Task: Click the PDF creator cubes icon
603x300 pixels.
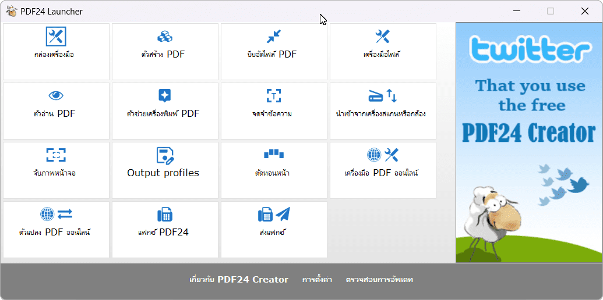Action: tap(165, 37)
